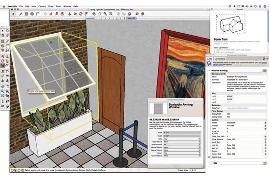Viewport: 269px width, 179px height.
Task: Select the Orbit tool in top toolbar
Action: [x=94, y=14]
